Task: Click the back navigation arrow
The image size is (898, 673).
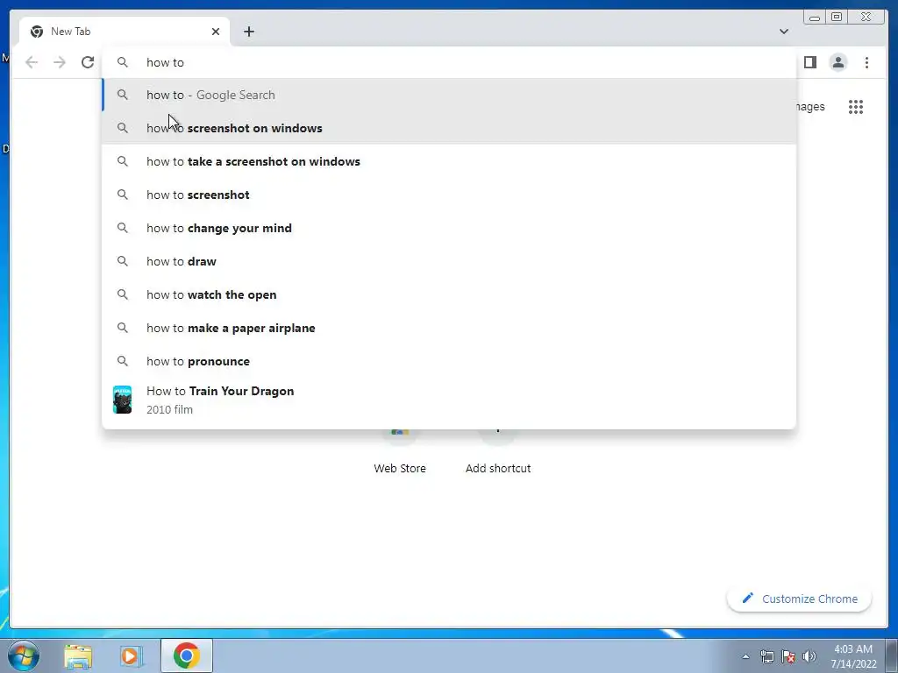Action: 32,62
